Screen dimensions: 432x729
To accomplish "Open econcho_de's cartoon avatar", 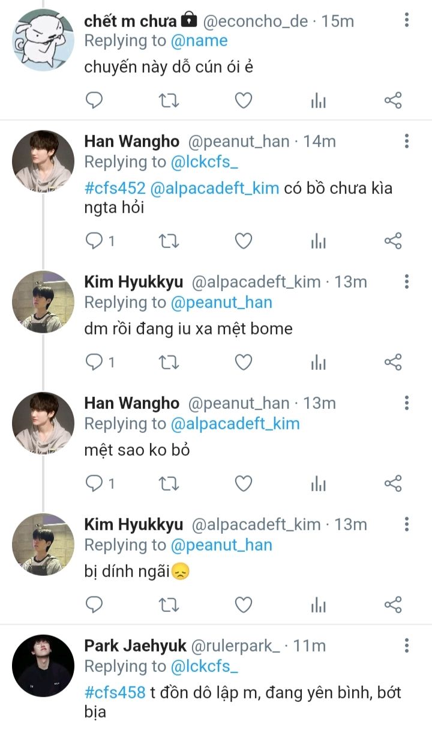I will pos(43,40).
